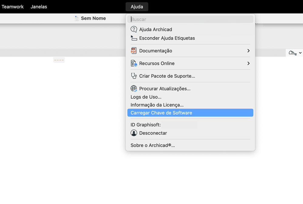Click the ID Graphisoft label

146,125
